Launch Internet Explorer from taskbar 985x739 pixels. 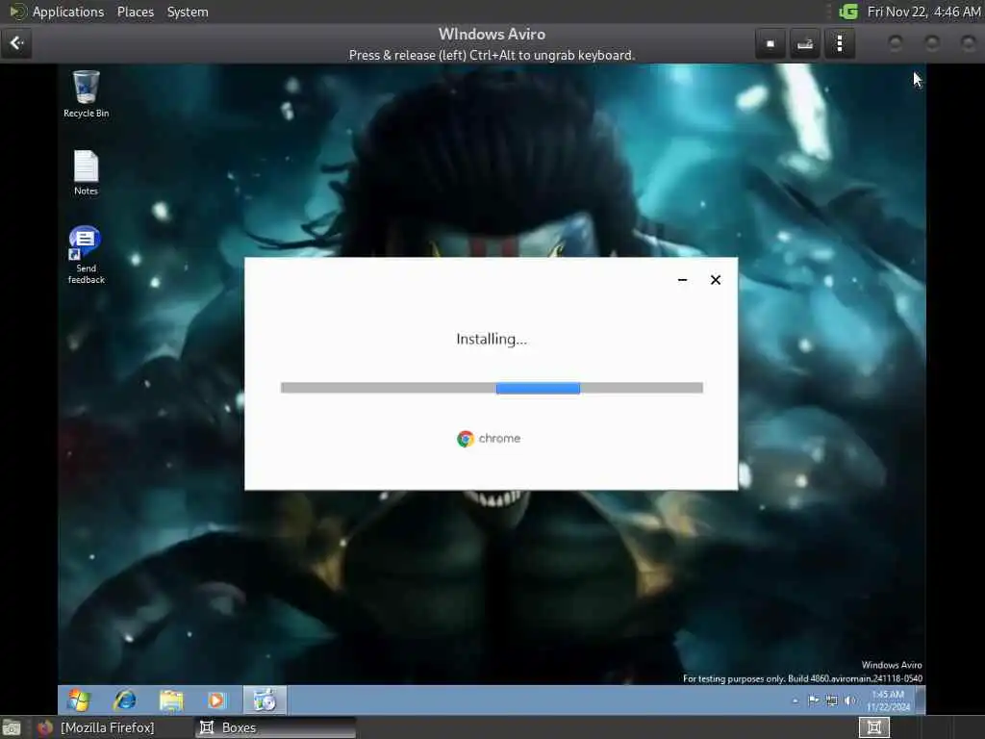(124, 701)
